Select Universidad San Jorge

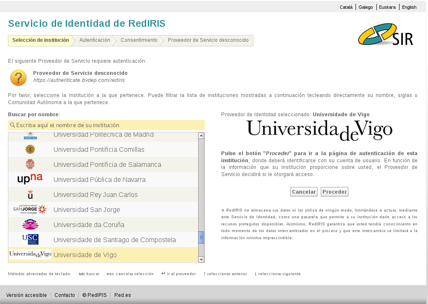tap(103, 209)
